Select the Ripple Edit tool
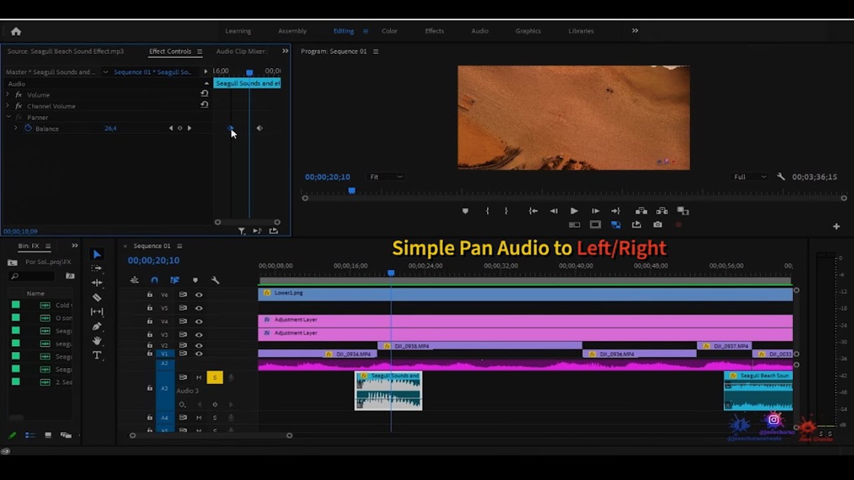The width and height of the screenshot is (854, 480). pyautogui.click(x=97, y=283)
